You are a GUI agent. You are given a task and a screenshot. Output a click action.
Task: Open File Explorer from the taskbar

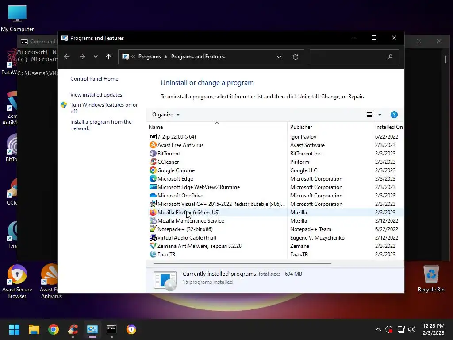[34, 329]
